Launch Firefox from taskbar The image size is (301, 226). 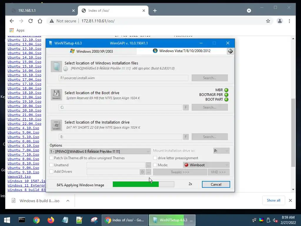pyautogui.click(x=51, y=220)
